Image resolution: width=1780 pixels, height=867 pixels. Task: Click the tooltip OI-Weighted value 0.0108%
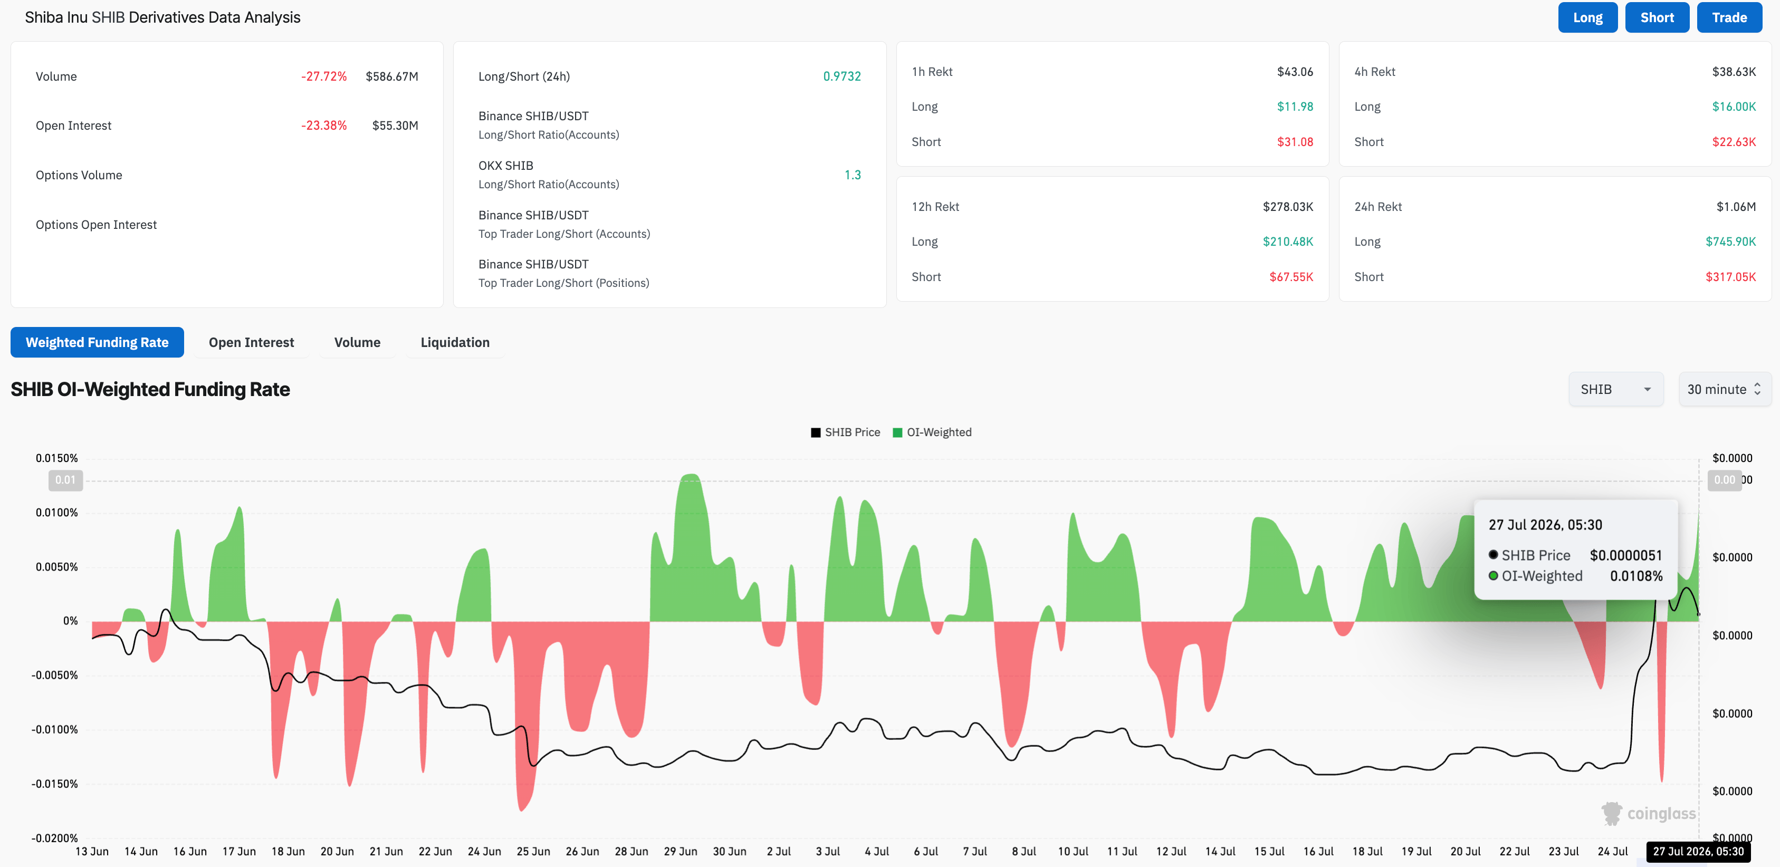1635,576
